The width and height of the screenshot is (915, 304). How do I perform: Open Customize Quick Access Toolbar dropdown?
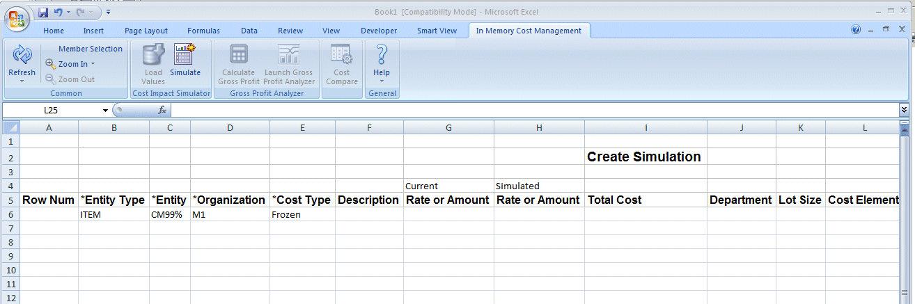[x=109, y=13]
